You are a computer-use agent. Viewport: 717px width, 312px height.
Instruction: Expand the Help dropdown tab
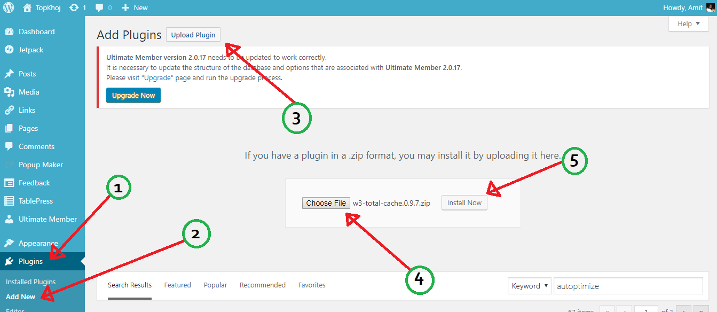(689, 24)
